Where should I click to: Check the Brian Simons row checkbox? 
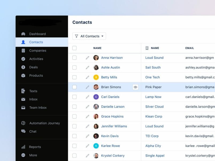click(x=74, y=87)
